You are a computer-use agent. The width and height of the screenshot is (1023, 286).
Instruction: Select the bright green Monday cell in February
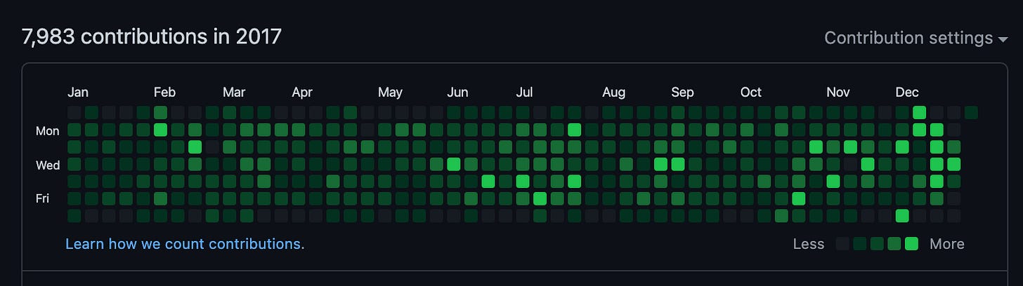click(x=160, y=129)
